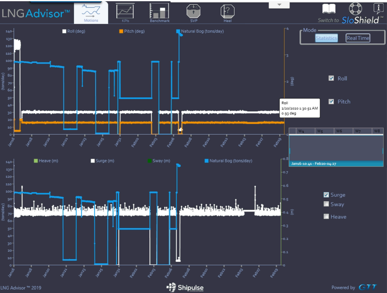Click the time range selector area

[336, 148]
